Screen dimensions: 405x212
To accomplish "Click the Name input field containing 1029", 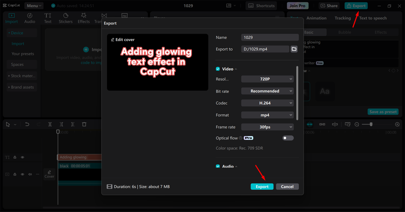I will (270, 38).
